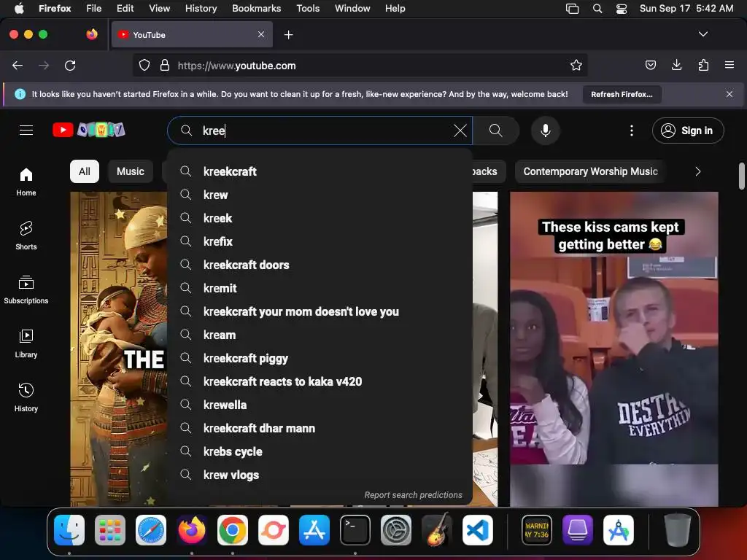
Task: Open YouTube settings three-dot menu
Action: pos(632,131)
